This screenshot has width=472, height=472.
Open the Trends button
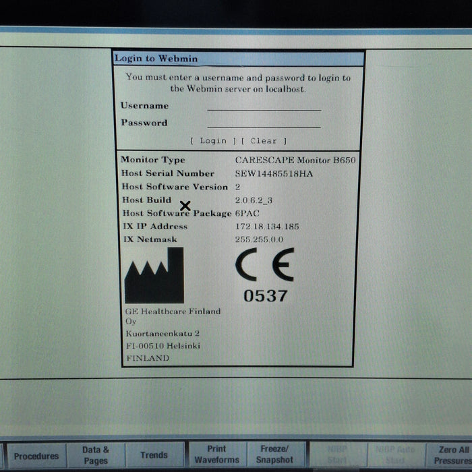coord(154,454)
